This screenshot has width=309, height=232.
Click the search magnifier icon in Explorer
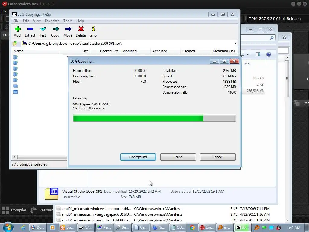[x=272, y=37]
